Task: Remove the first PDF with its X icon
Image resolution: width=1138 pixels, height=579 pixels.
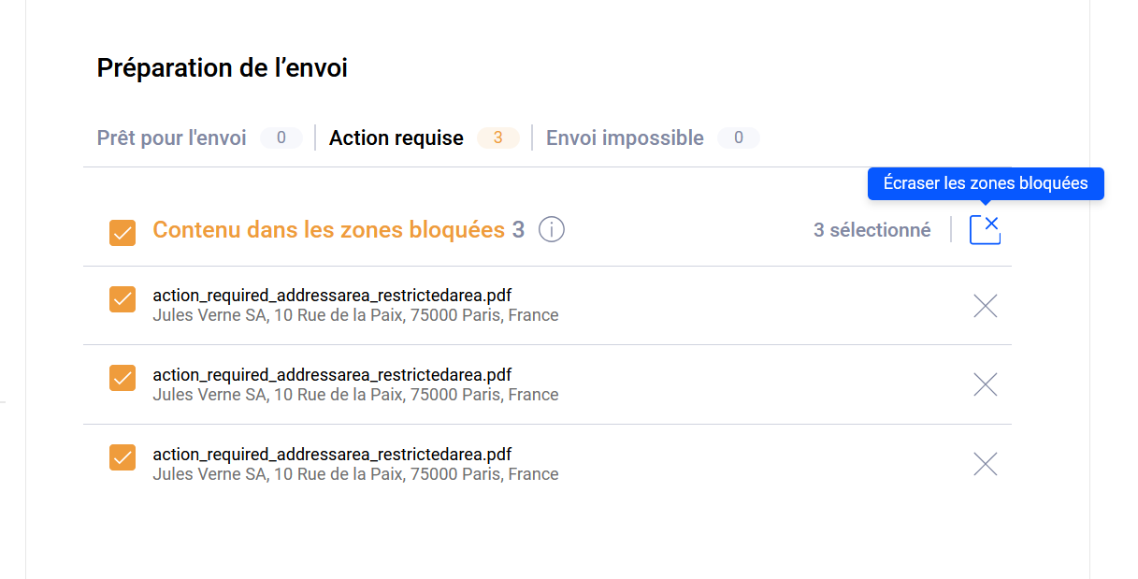Action: 985,306
